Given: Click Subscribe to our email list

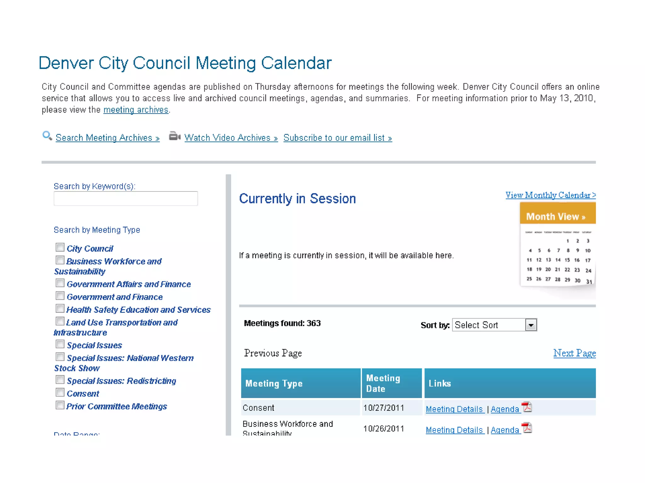Looking at the screenshot, I should 337,138.
